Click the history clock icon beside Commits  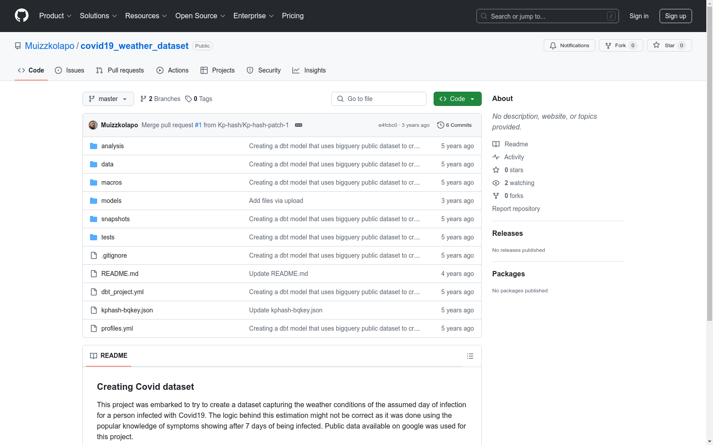pyautogui.click(x=441, y=125)
